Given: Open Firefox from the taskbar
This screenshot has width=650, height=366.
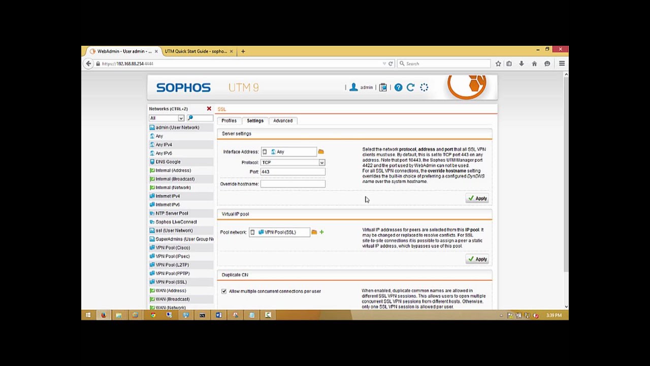Looking at the screenshot, I should coord(104,315).
